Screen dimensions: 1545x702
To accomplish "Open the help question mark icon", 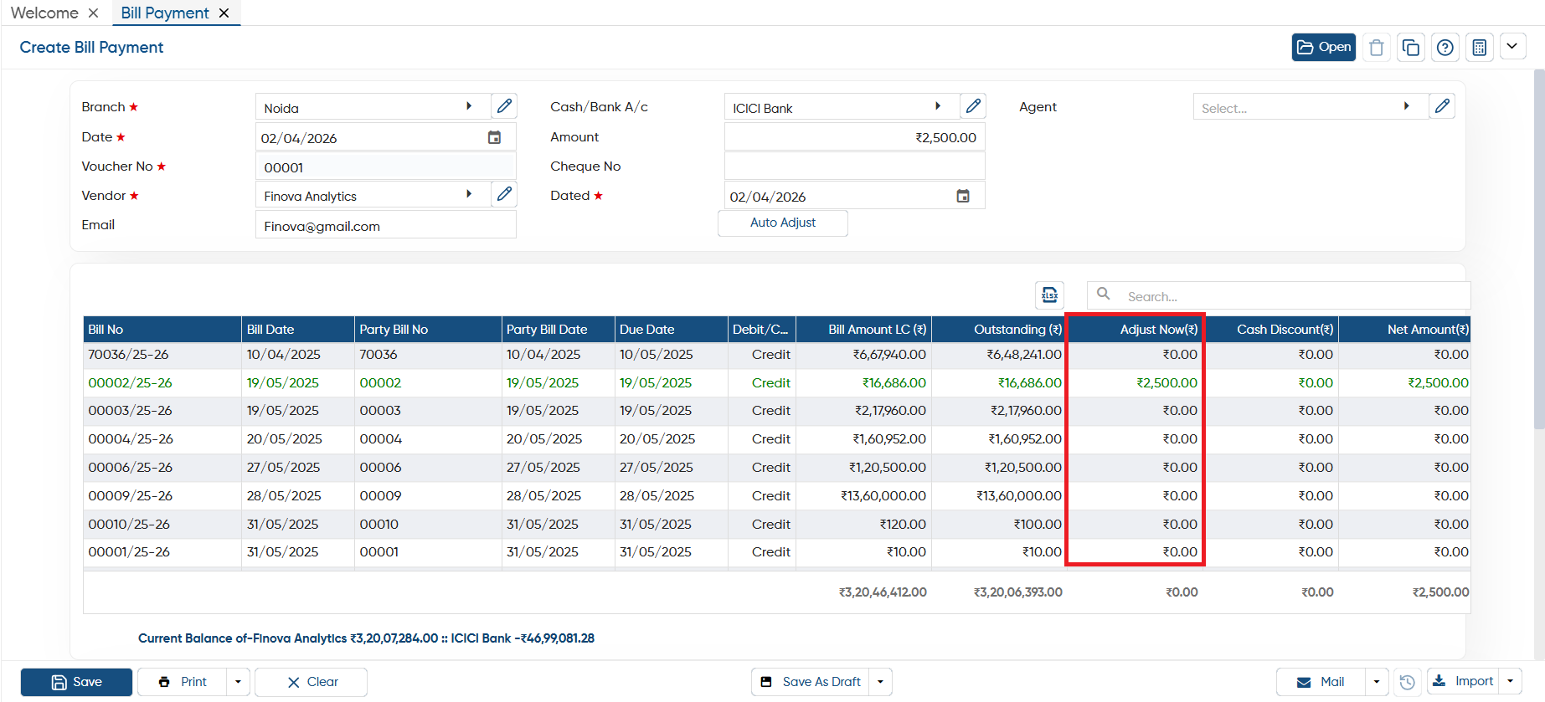I will click(x=1445, y=48).
